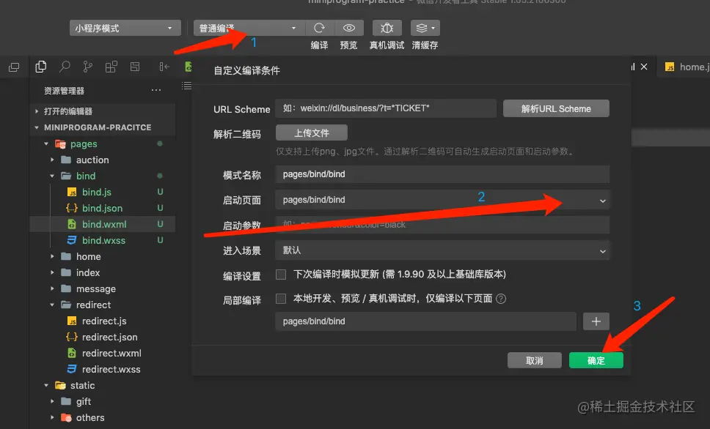The height and width of the screenshot is (429, 710).
Task: Select the bind.wxml file in the tree
Action: pyautogui.click(x=103, y=224)
